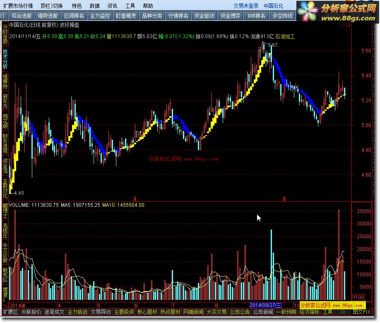
Task: Switch to 主营对比 side tab
Action: coord(5,188)
